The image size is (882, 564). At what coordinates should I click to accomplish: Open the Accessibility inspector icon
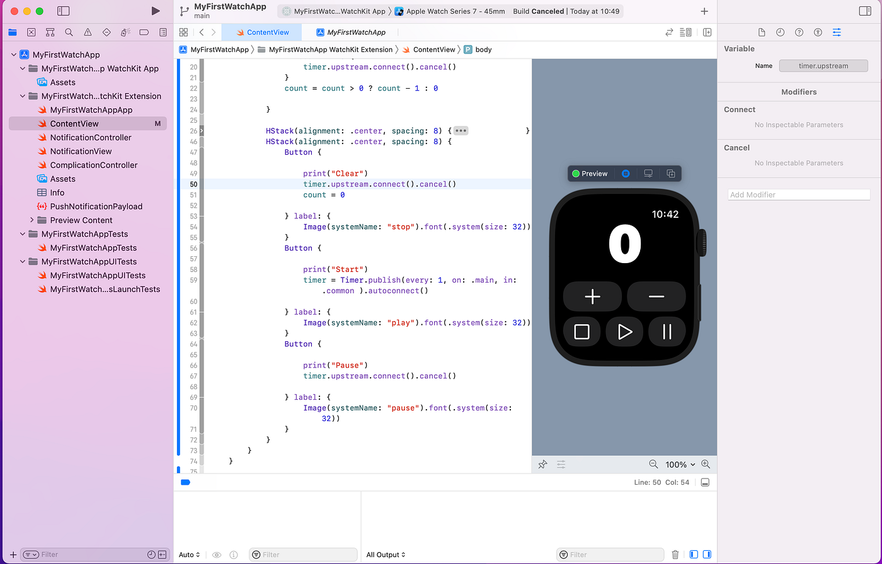pyautogui.click(x=816, y=31)
